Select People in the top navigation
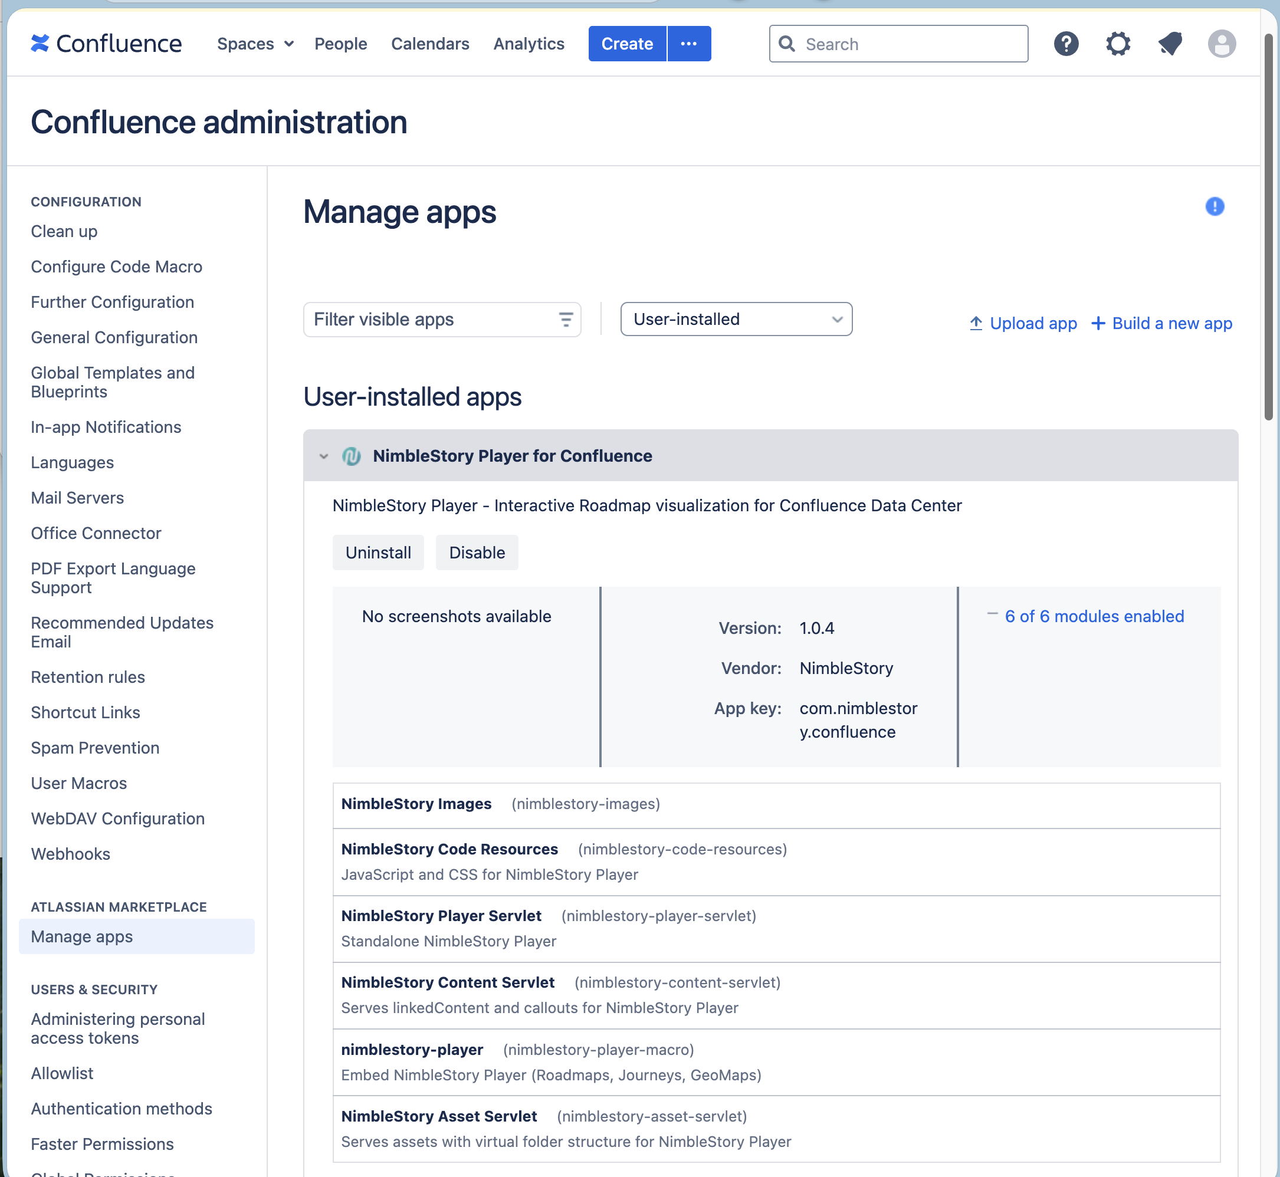This screenshot has height=1177, width=1280. (341, 43)
